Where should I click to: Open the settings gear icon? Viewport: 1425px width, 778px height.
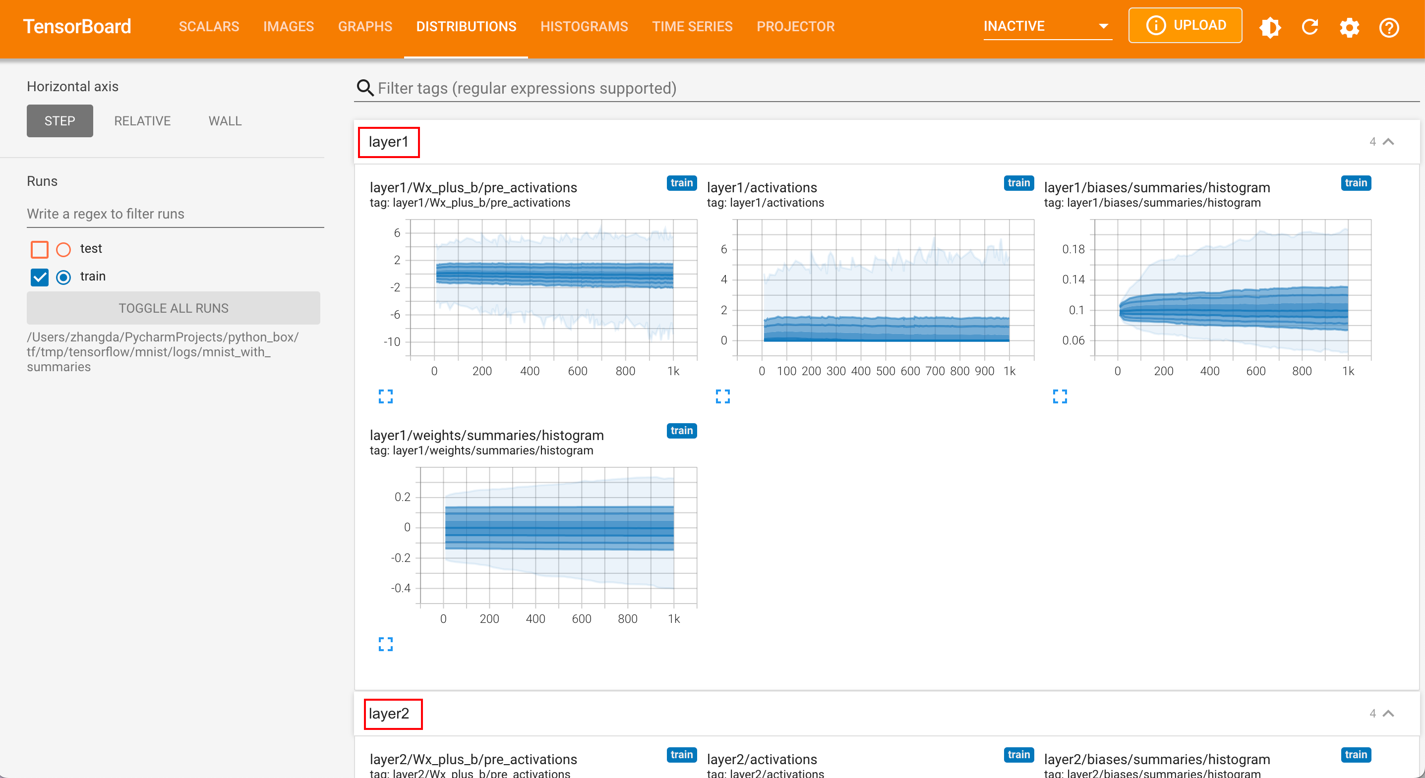(x=1349, y=27)
